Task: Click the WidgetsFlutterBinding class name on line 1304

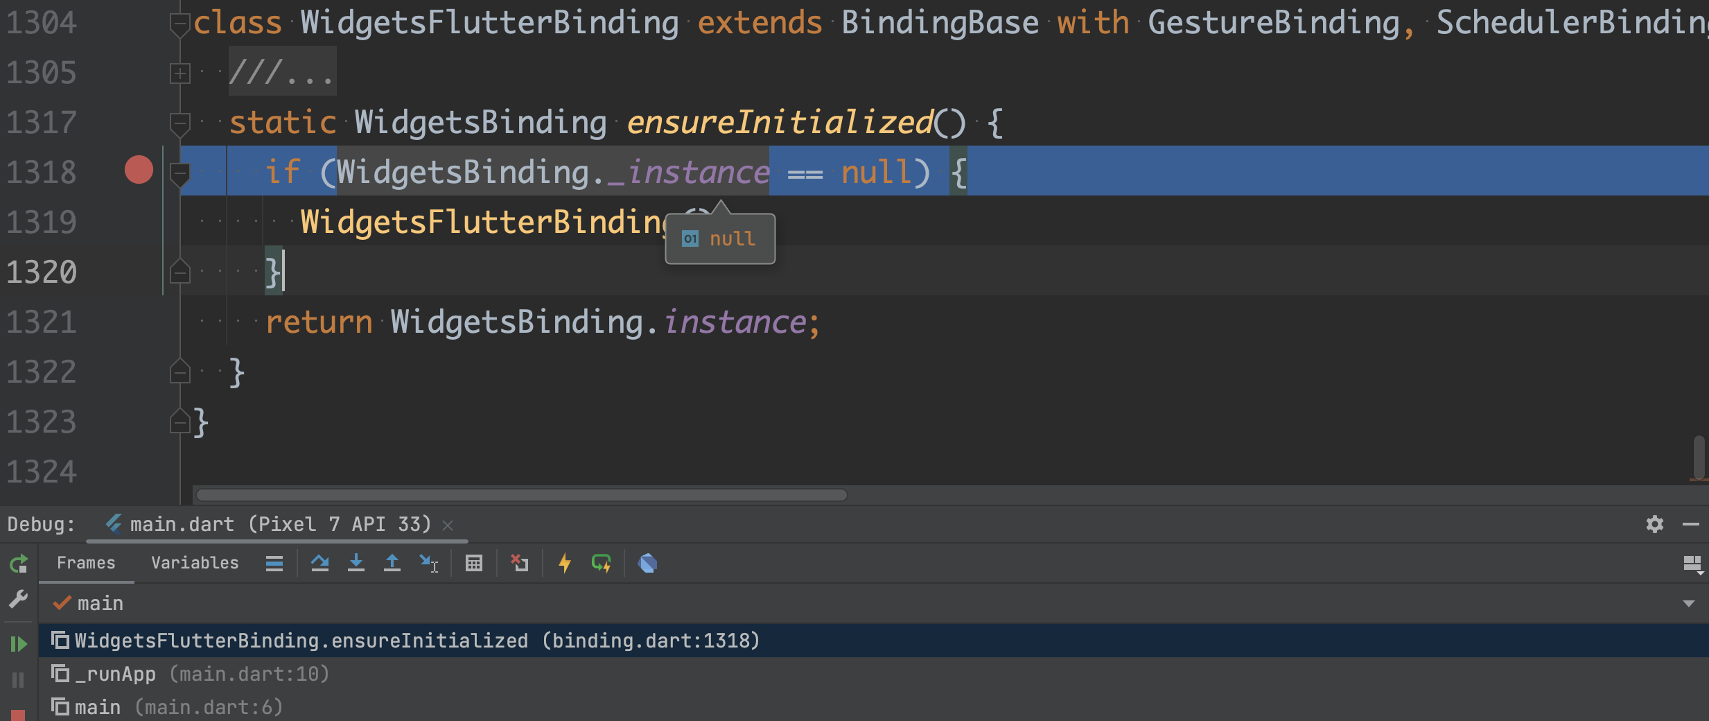Action: point(490,23)
